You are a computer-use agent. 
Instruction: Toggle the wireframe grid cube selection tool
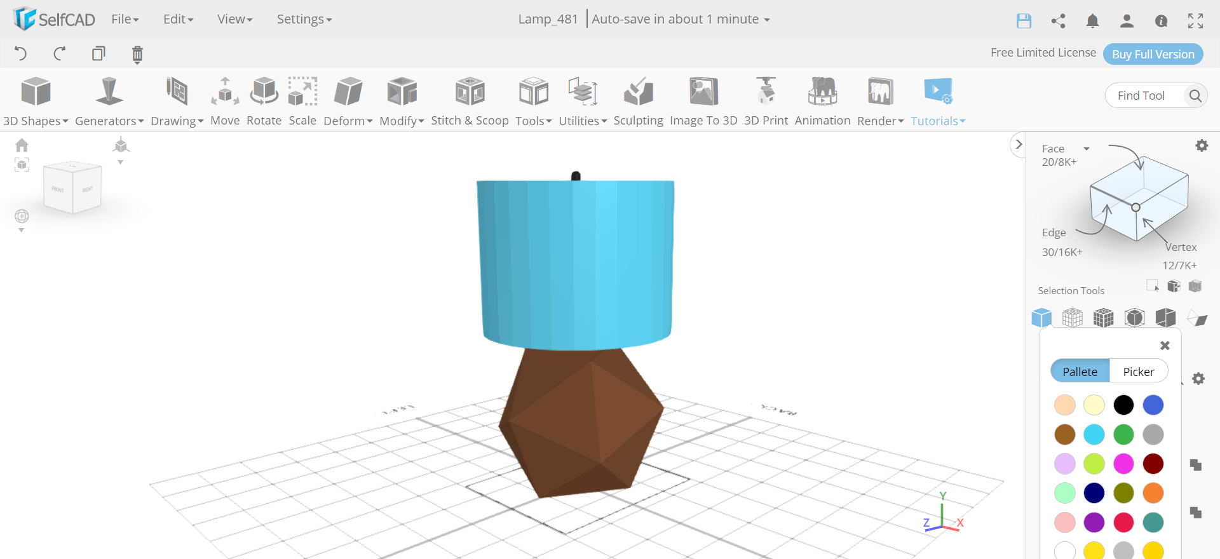pyautogui.click(x=1073, y=317)
